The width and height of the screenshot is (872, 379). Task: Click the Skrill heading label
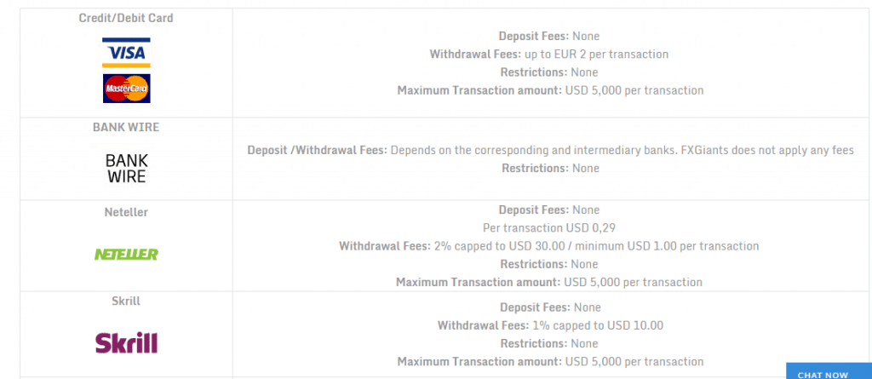click(126, 301)
